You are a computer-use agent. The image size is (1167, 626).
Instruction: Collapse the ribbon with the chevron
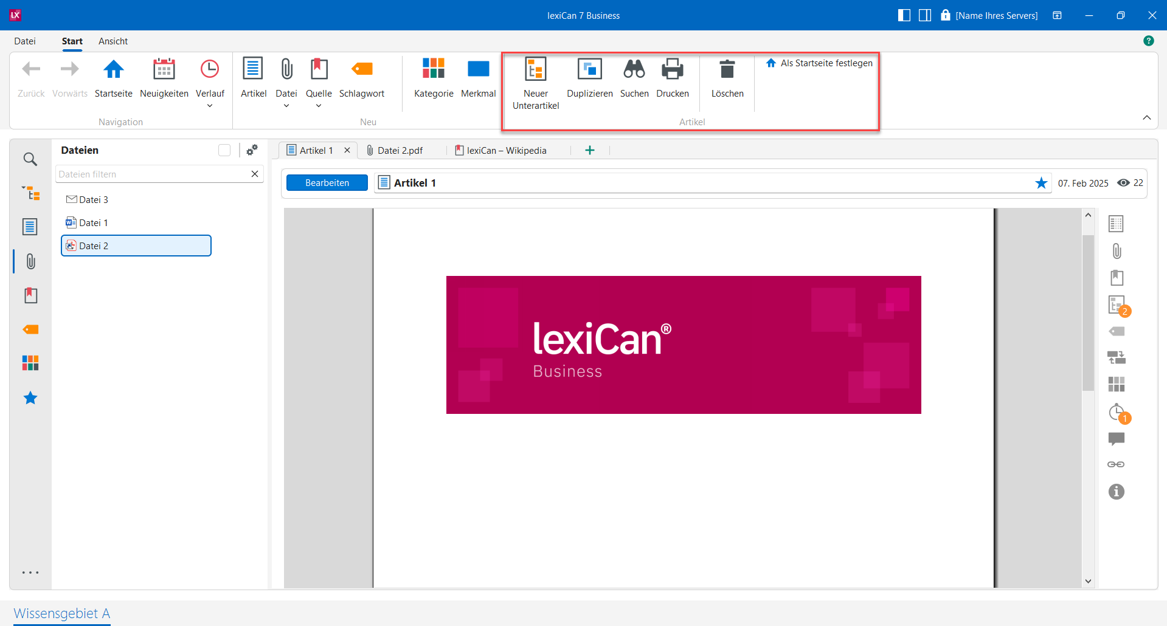pyautogui.click(x=1146, y=117)
